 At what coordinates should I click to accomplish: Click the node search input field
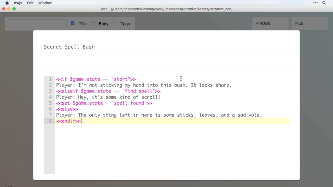[37, 24]
